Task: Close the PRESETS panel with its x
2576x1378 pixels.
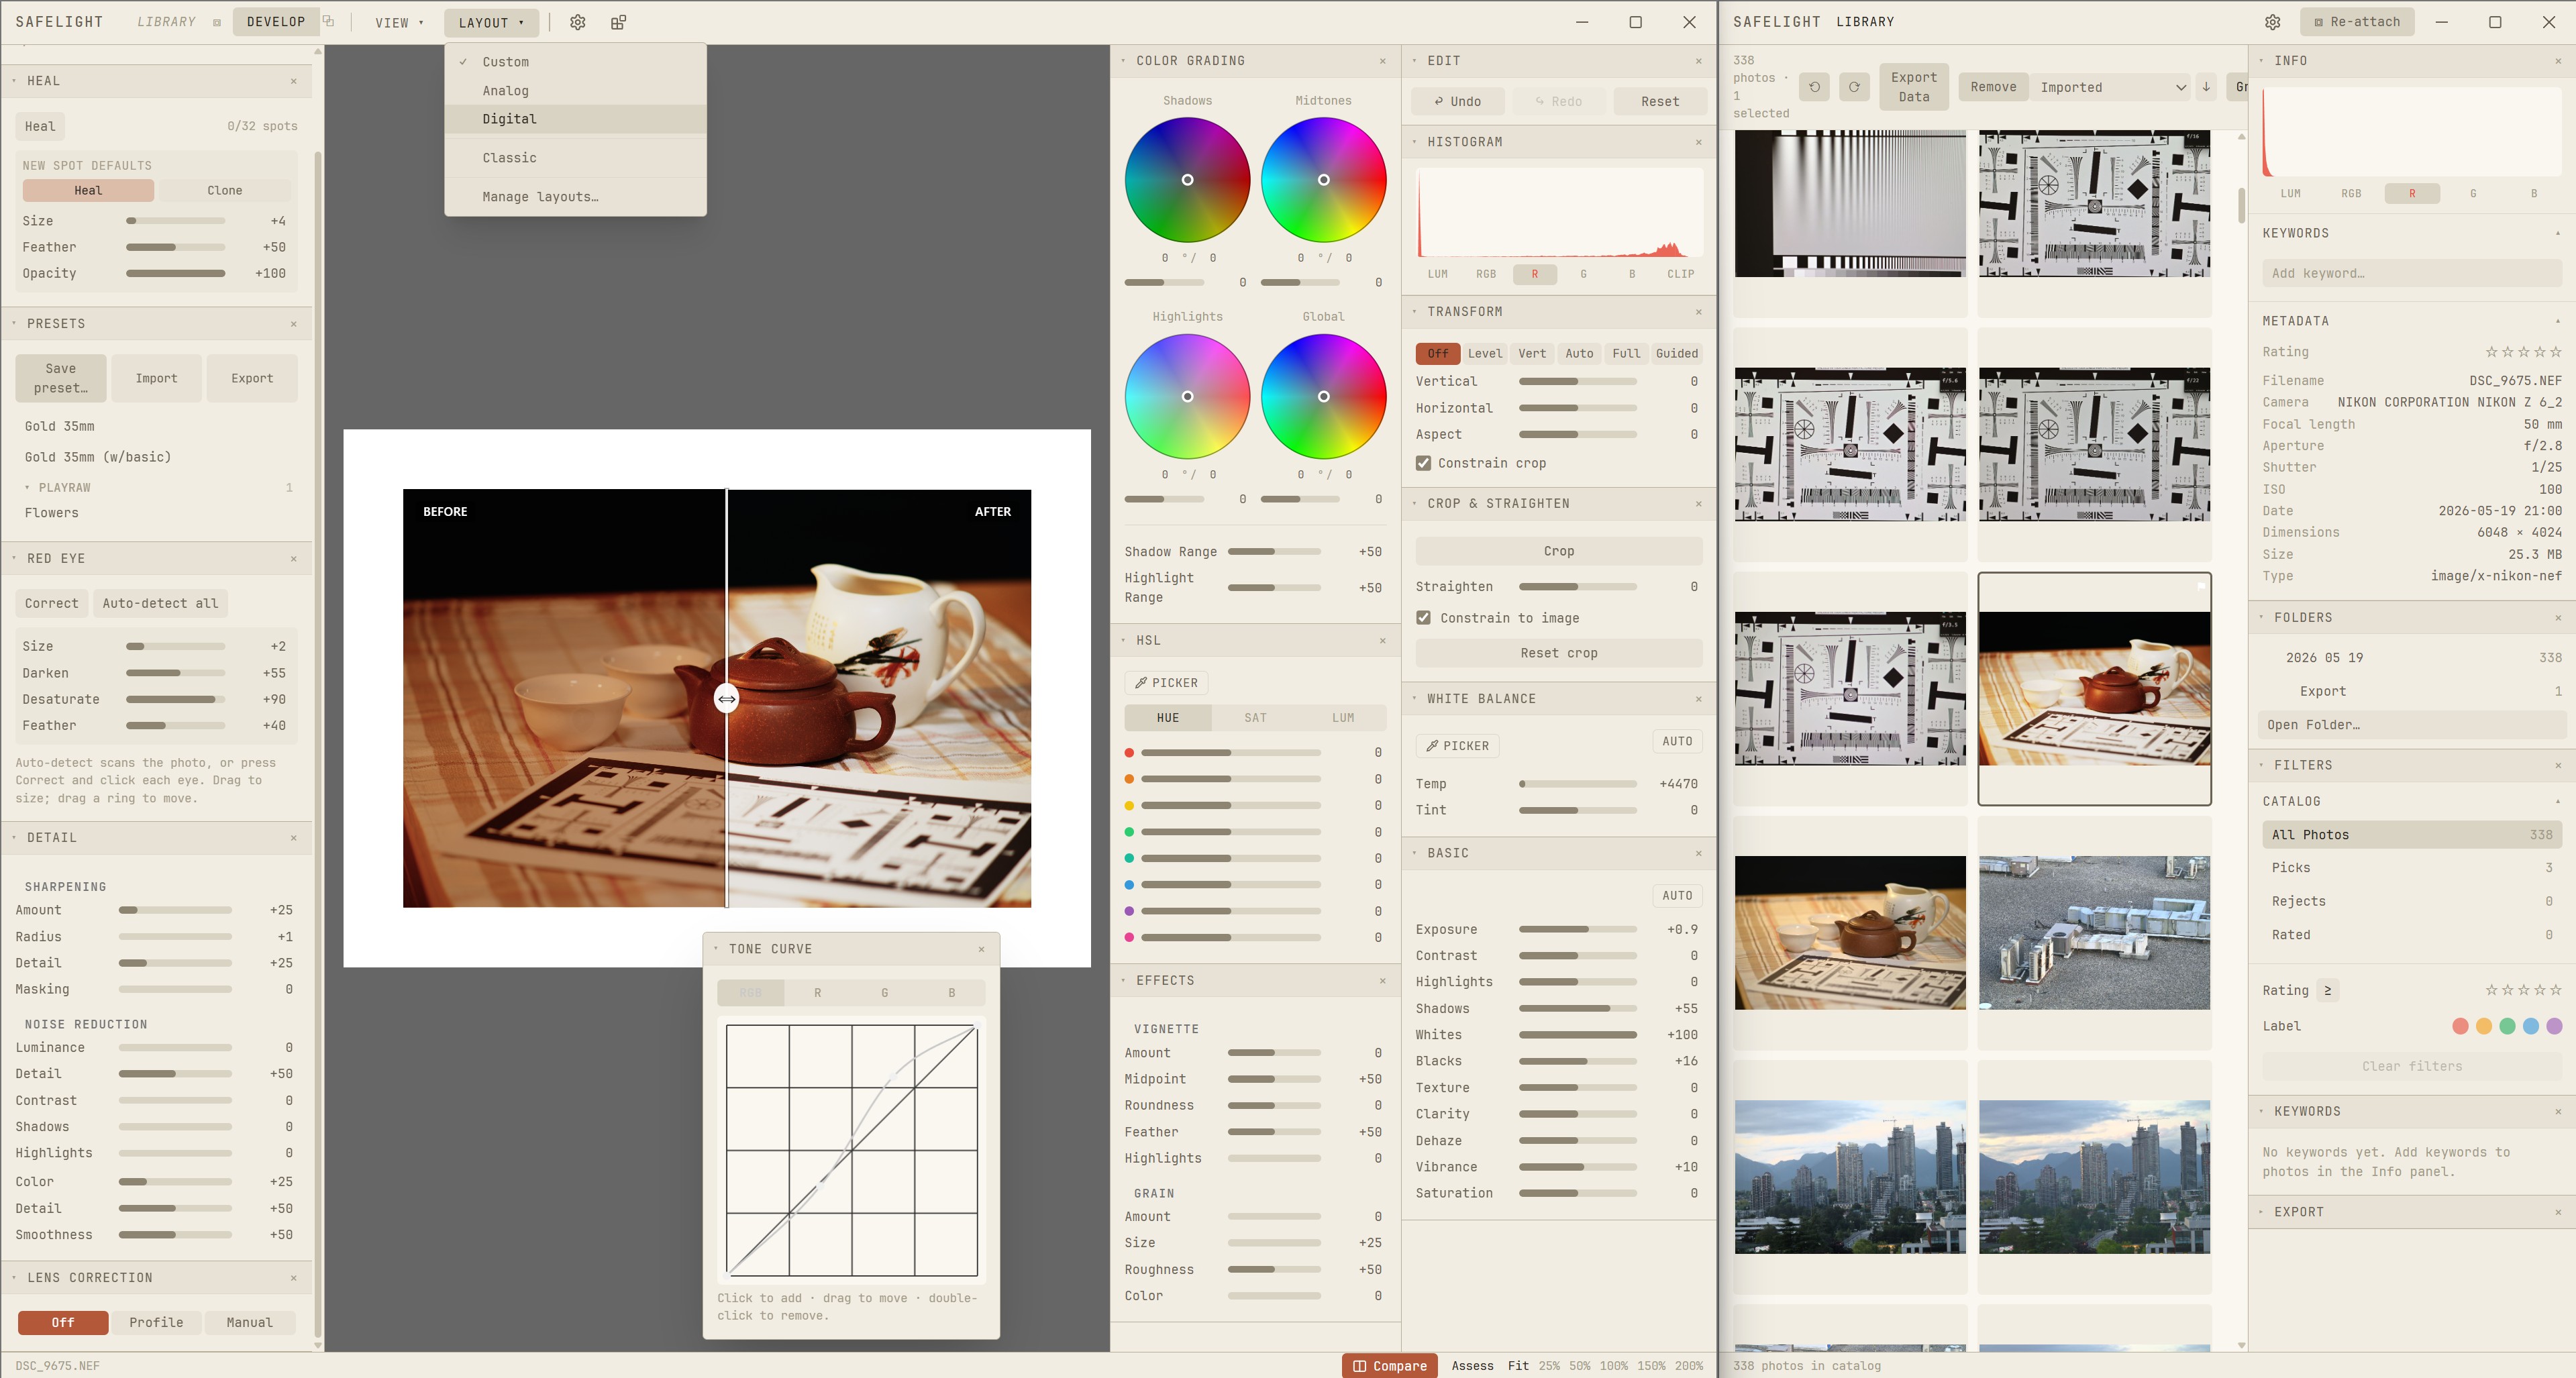Action: point(293,324)
